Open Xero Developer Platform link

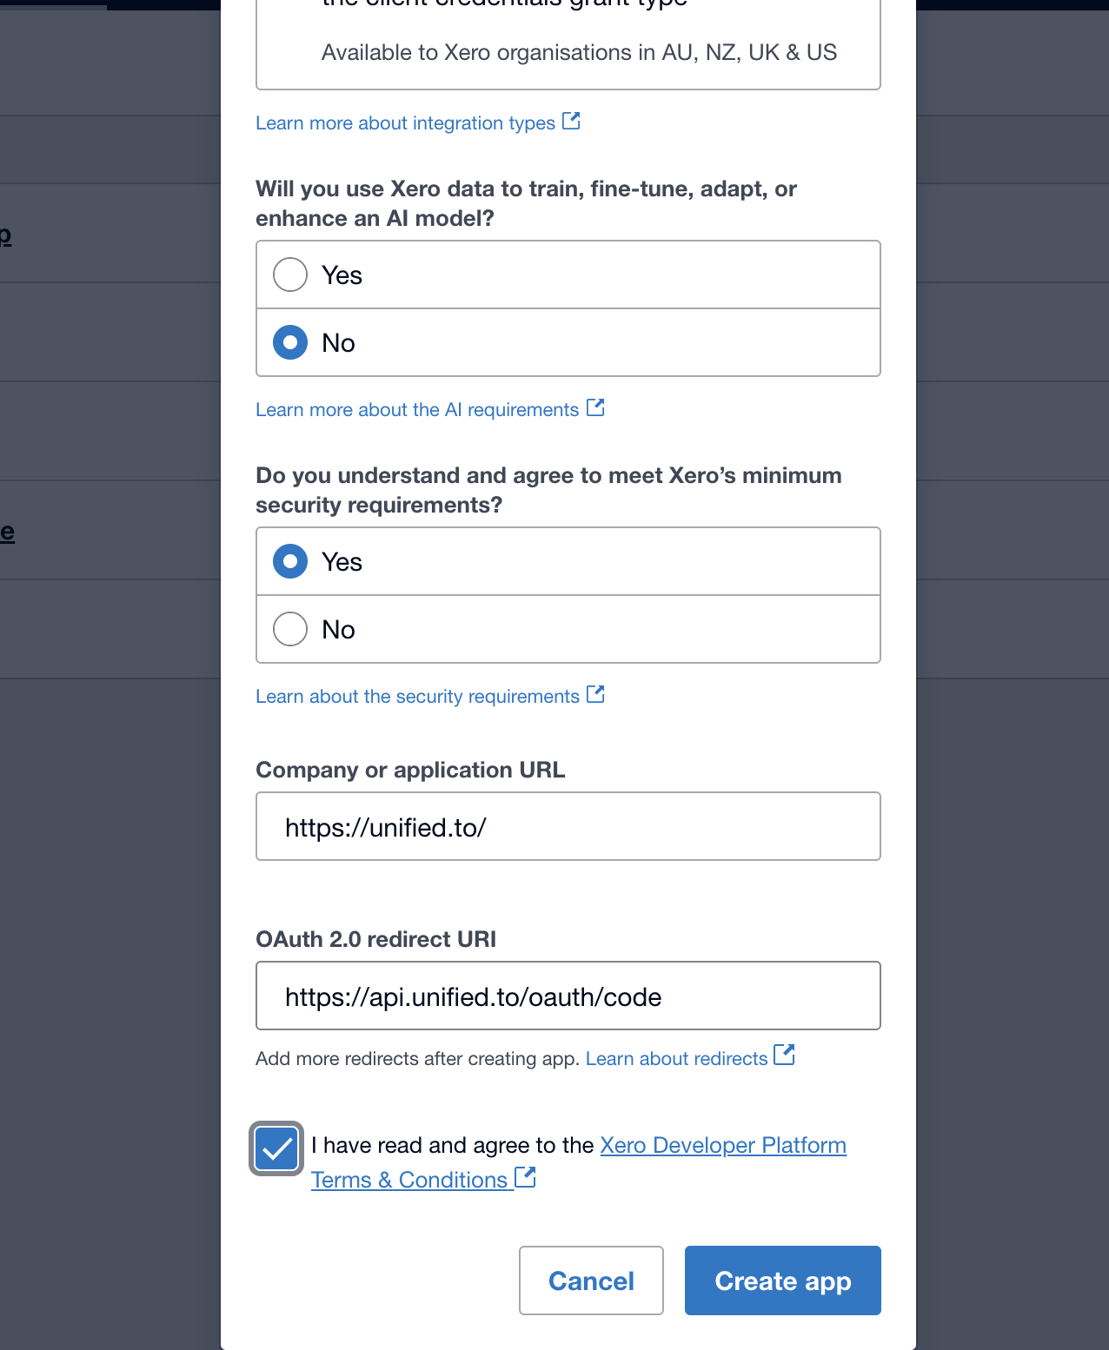click(723, 1145)
